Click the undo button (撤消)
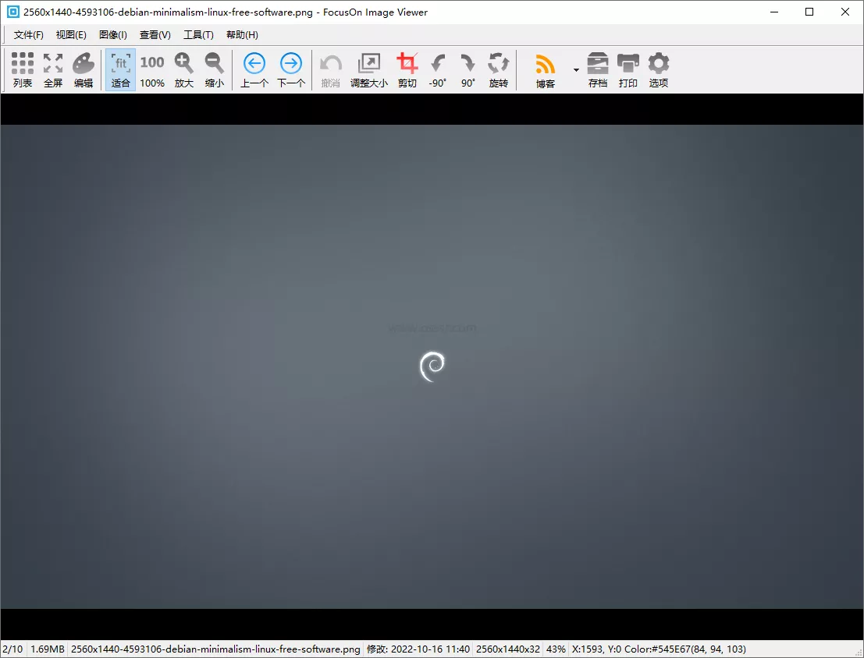This screenshot has height=658, width=864. [x=331, y=70]
